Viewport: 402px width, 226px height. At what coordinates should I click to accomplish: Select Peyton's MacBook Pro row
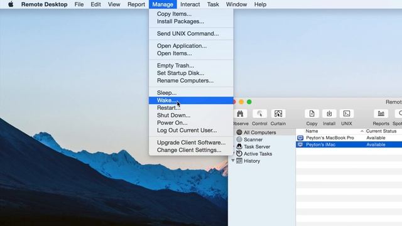pos(349,138)
